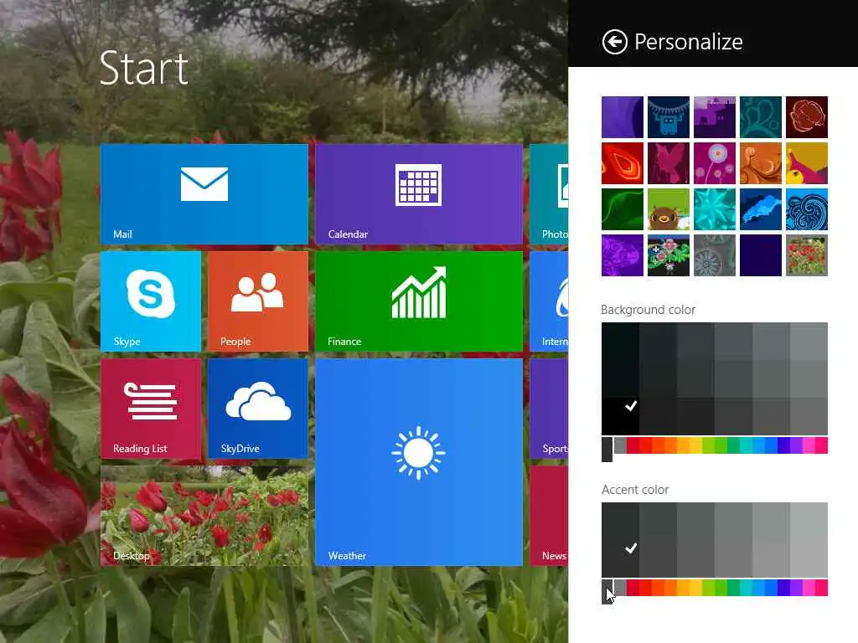This screenshot has height=643, width=858.
Task: Choose the blue robot background thumbnail
Action: coord(668,117)
